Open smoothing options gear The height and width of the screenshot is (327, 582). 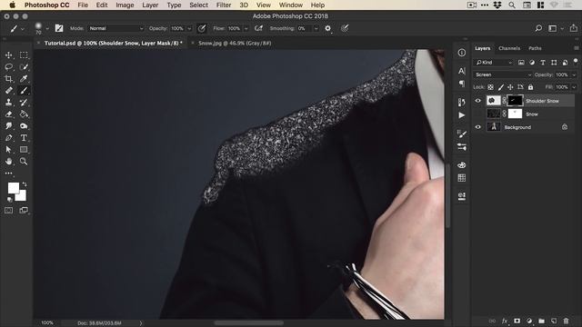point(327,28)
